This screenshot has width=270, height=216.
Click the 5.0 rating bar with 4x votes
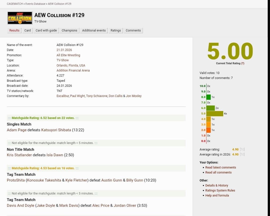(215, 113)
